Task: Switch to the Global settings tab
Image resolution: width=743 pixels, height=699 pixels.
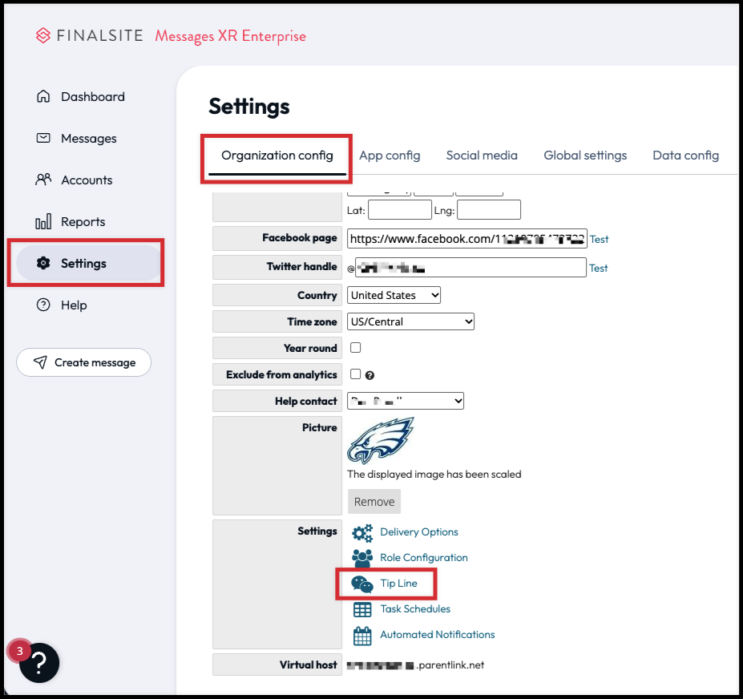Action: click(x=585, y=156)
